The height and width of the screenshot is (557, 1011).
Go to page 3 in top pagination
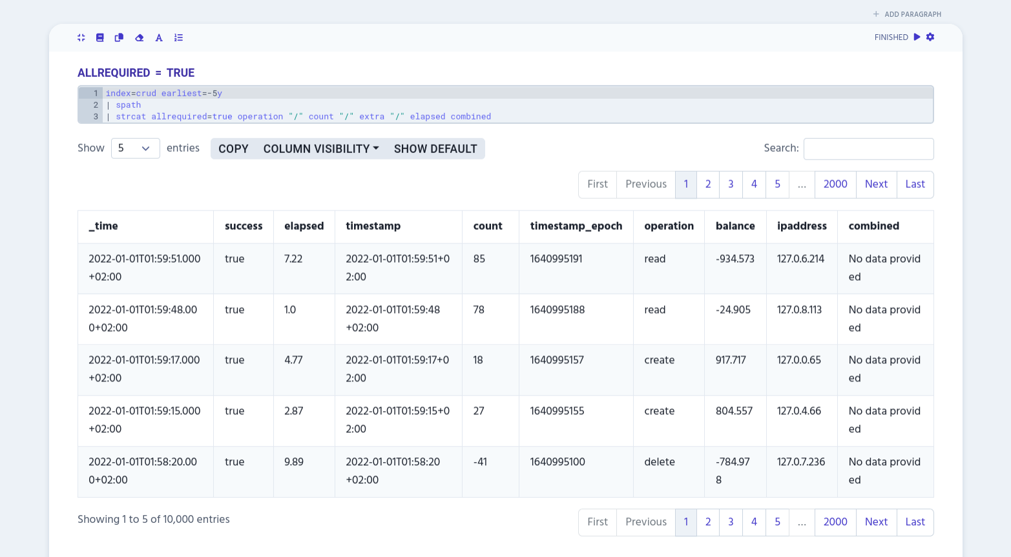[731, 185]
